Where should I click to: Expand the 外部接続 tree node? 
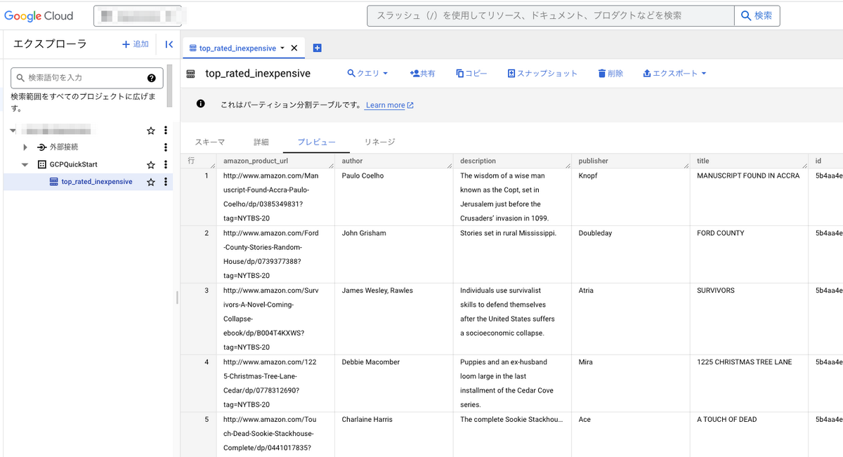pos(25,147)
